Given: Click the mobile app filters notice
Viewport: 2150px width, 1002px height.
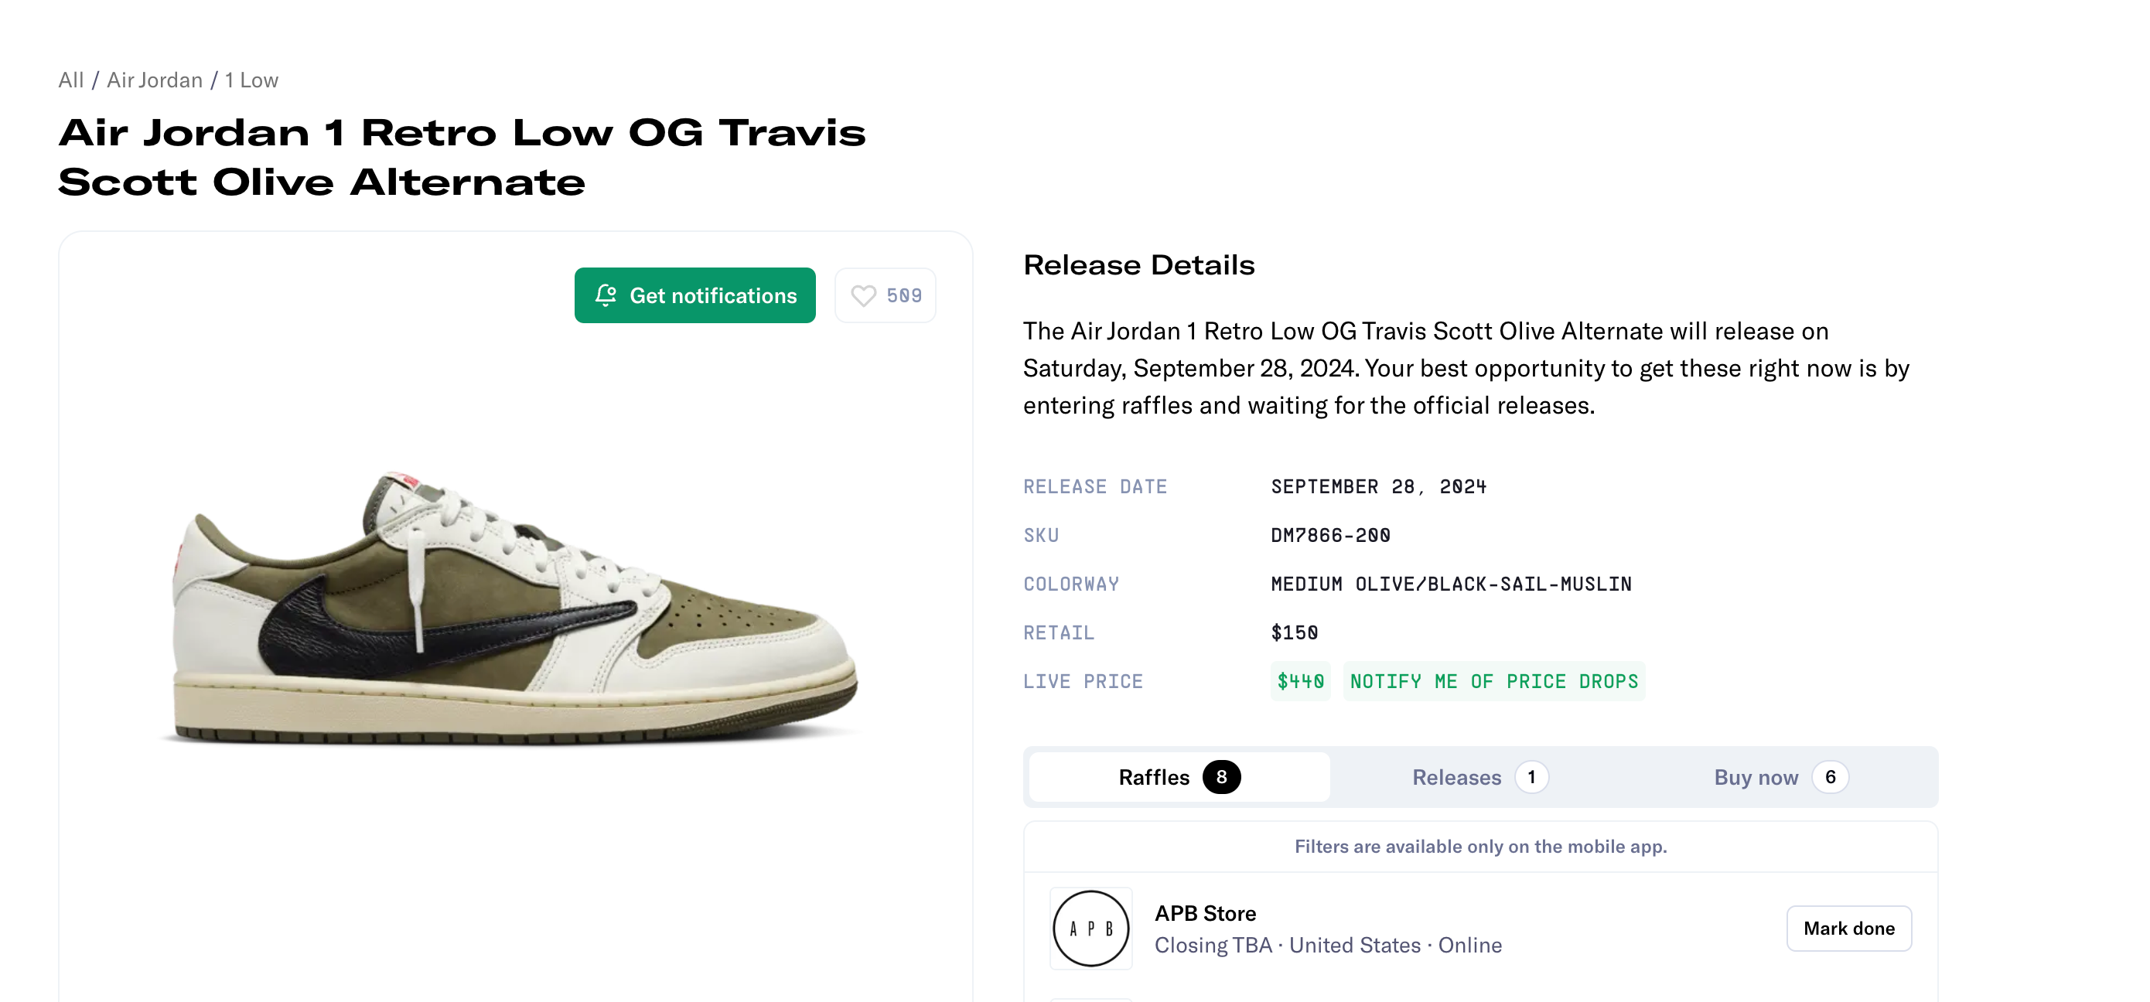Looking at the screenshot, I should point(1479,846).
